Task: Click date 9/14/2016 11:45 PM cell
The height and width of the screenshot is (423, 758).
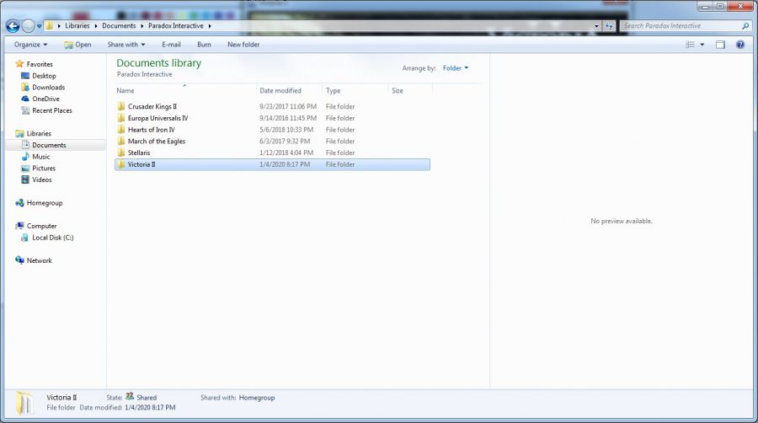Action: 288,118
